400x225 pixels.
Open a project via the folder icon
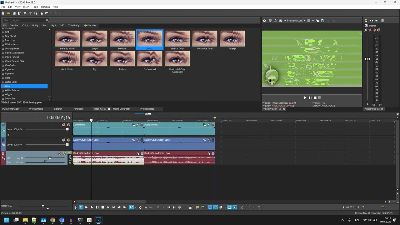[9, 13]
